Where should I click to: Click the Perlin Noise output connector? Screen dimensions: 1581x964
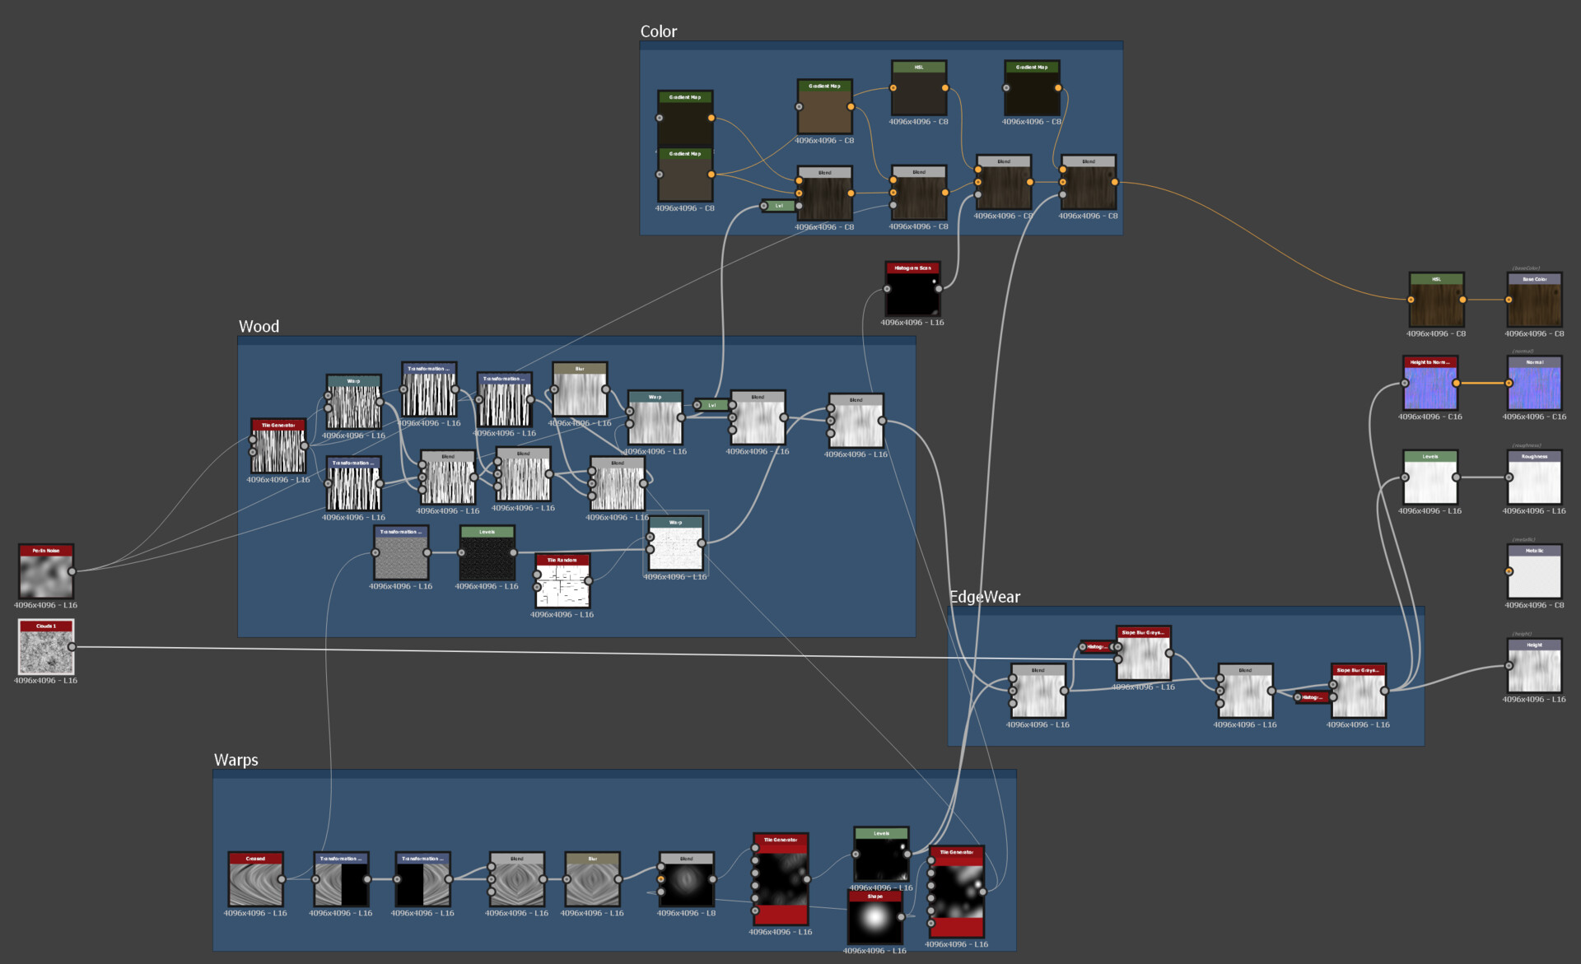(72, 571)
